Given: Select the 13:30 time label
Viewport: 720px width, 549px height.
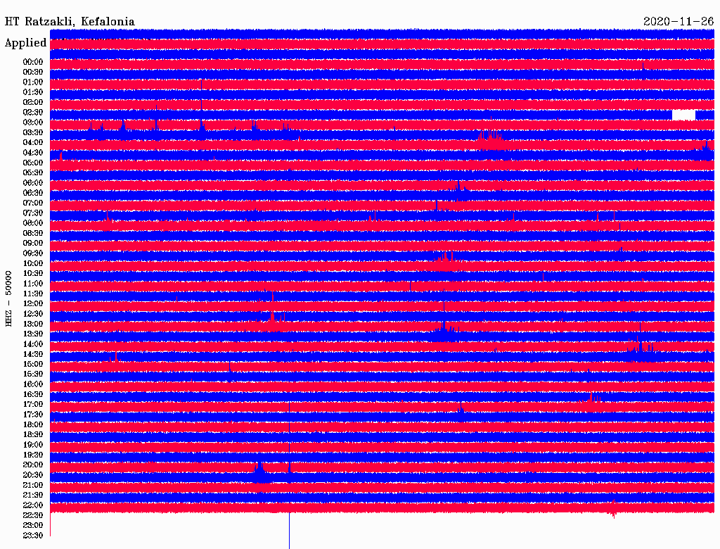Looking at the screenshot, I should 33,334.
